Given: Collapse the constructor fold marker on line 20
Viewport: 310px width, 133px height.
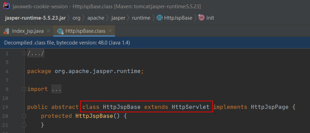Looking at the screenshot, I should pos(24,116).
